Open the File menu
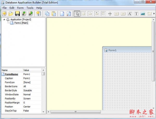The image size is (156, 119). tap(5, 8)
